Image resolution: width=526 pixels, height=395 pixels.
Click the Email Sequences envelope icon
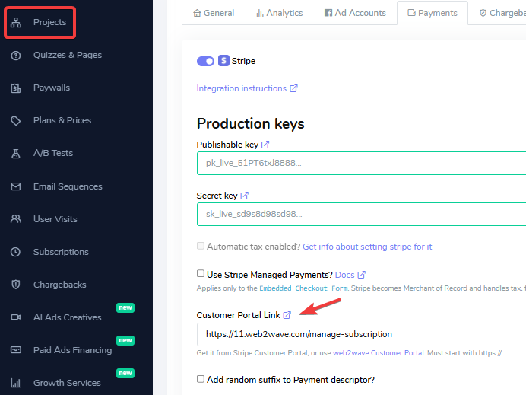(16, 186)
